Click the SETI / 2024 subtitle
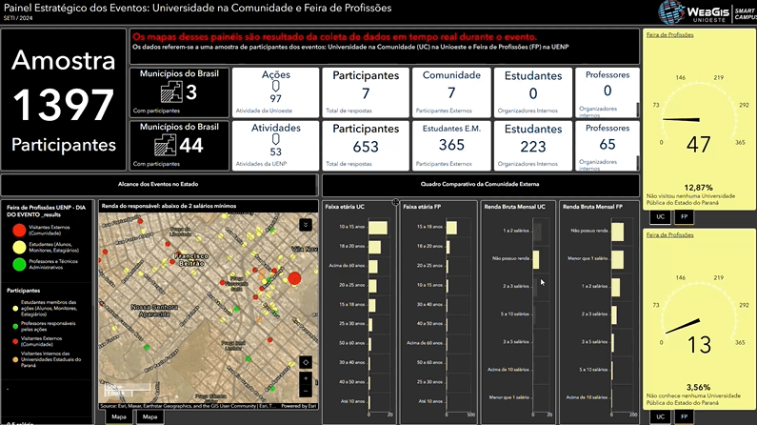Screen dimensions: 757x425 click(x=18, y=18)
